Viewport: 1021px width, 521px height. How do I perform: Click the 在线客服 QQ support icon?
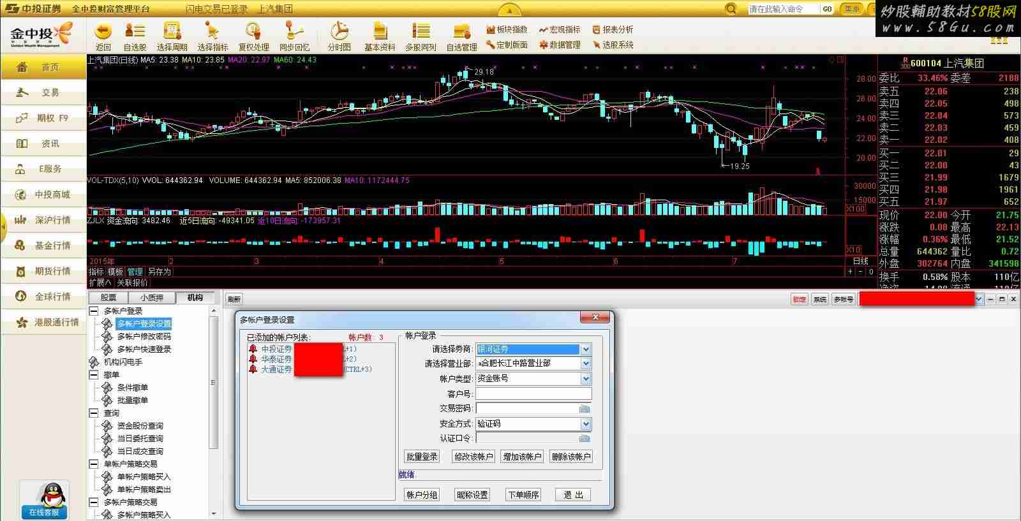point(44,499)
